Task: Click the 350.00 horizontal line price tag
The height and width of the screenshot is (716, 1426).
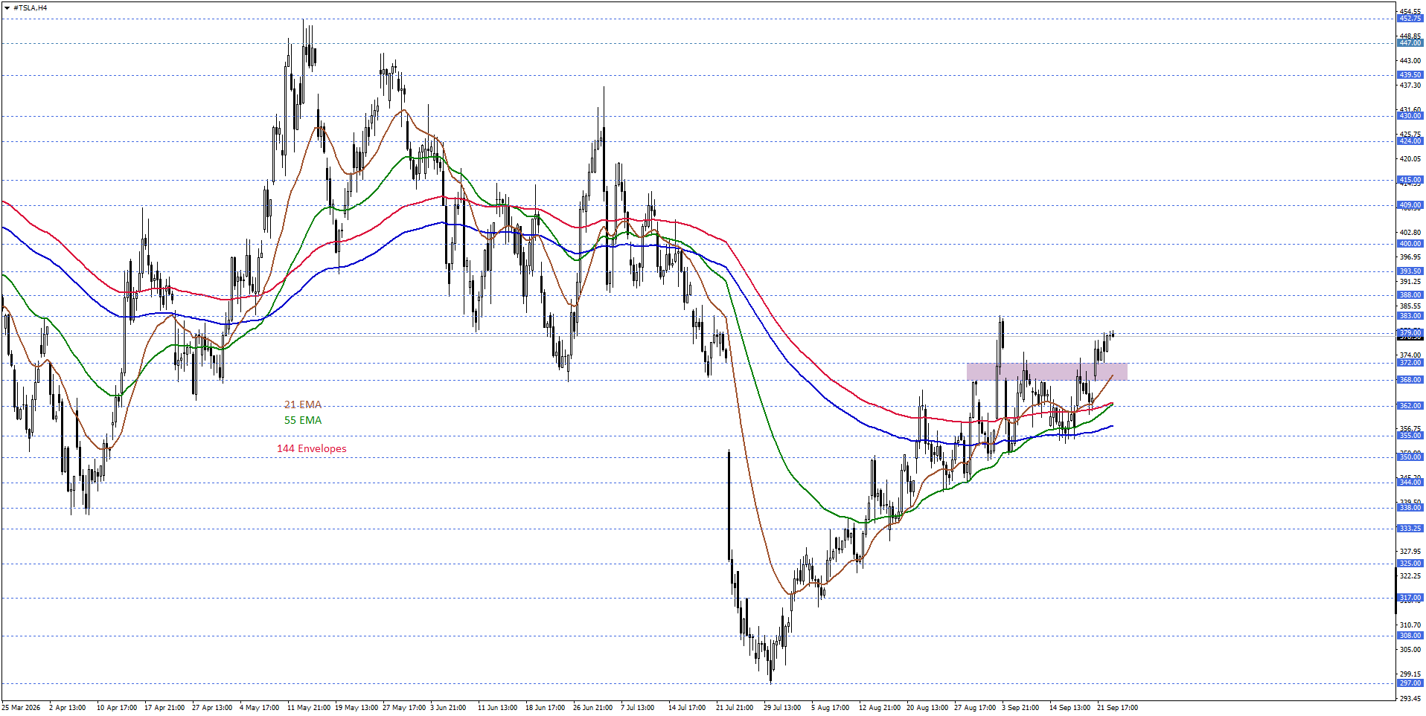Action: 1410,457
